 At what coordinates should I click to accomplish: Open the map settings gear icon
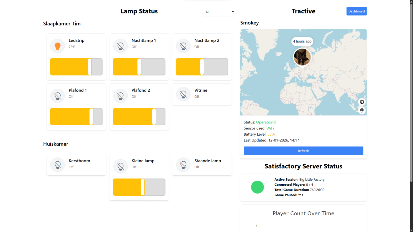click(362, 102)
